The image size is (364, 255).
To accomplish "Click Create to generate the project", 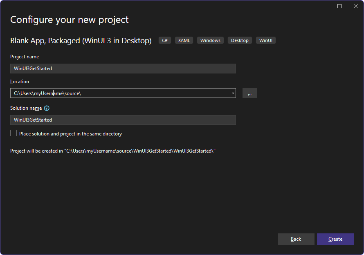I will point(335,239).
